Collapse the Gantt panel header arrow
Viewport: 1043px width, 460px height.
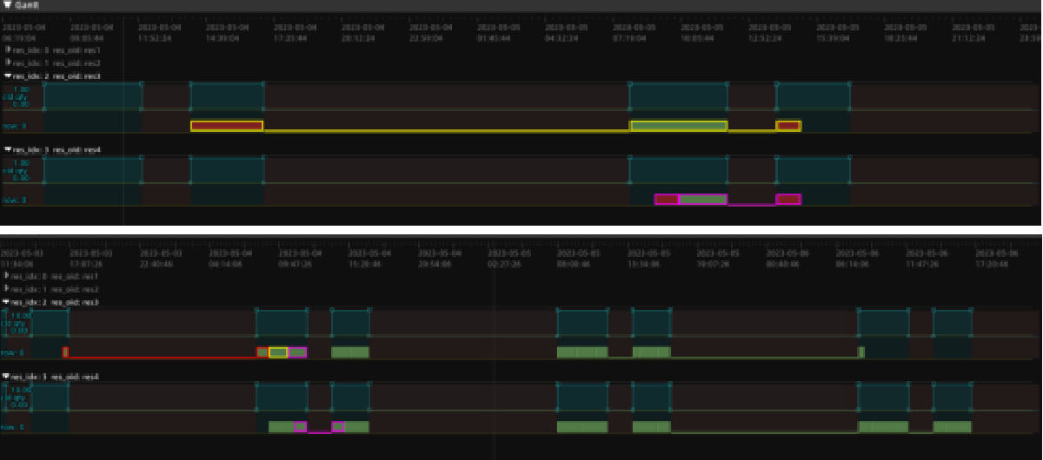pos(7,5)
